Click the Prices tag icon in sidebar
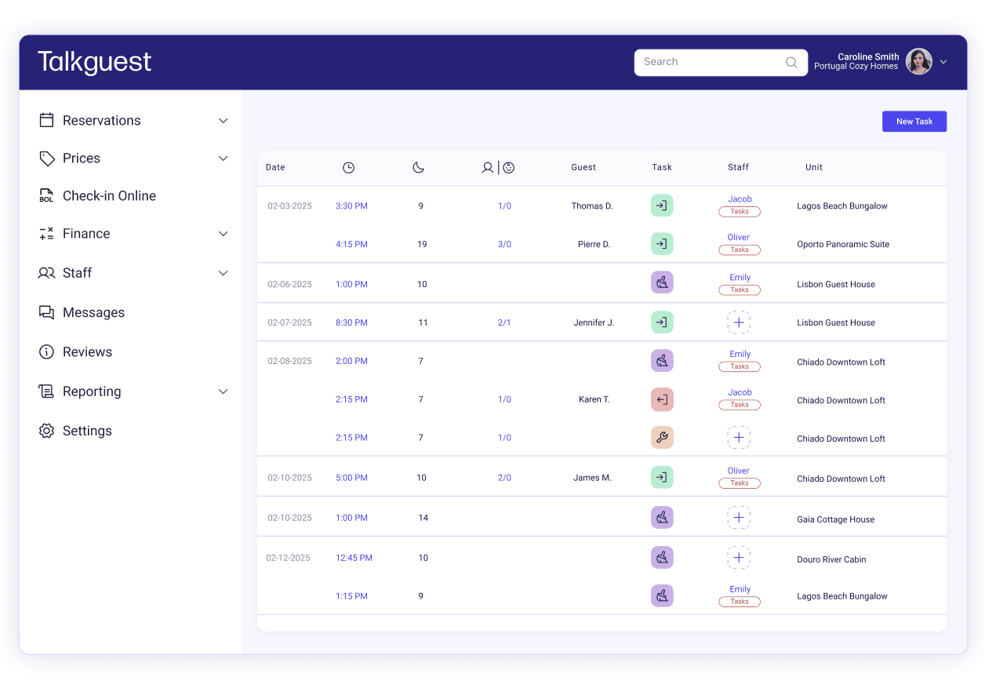Image resolution: width=985 pixels, height=688 pixels. point(47,158)
